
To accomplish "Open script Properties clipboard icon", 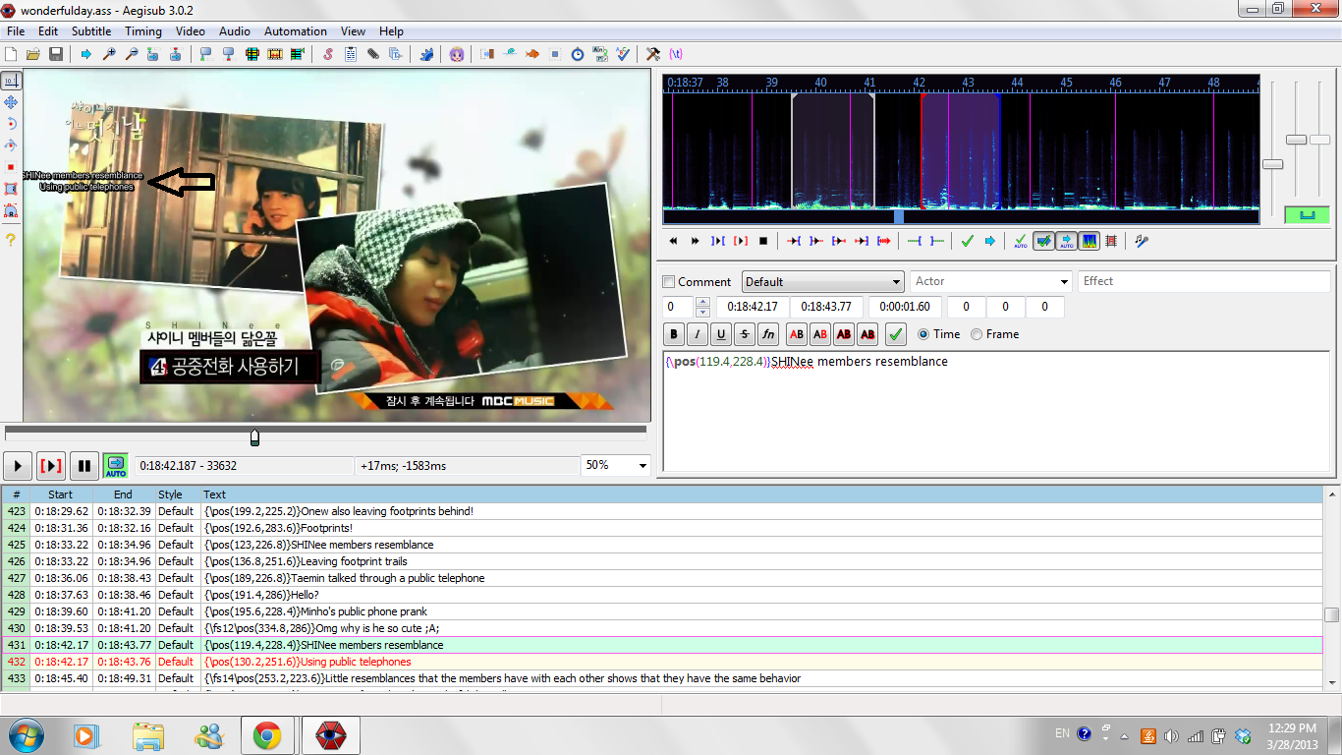I will tap(351, 54).
